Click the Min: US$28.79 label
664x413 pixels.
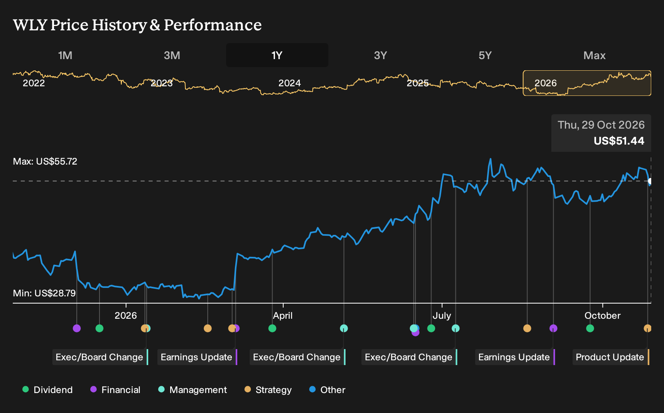tap(44, 293)
